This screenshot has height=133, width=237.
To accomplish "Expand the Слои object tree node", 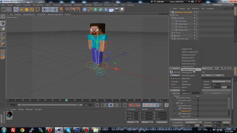I will pyautogui.click(x=171, y=15).
